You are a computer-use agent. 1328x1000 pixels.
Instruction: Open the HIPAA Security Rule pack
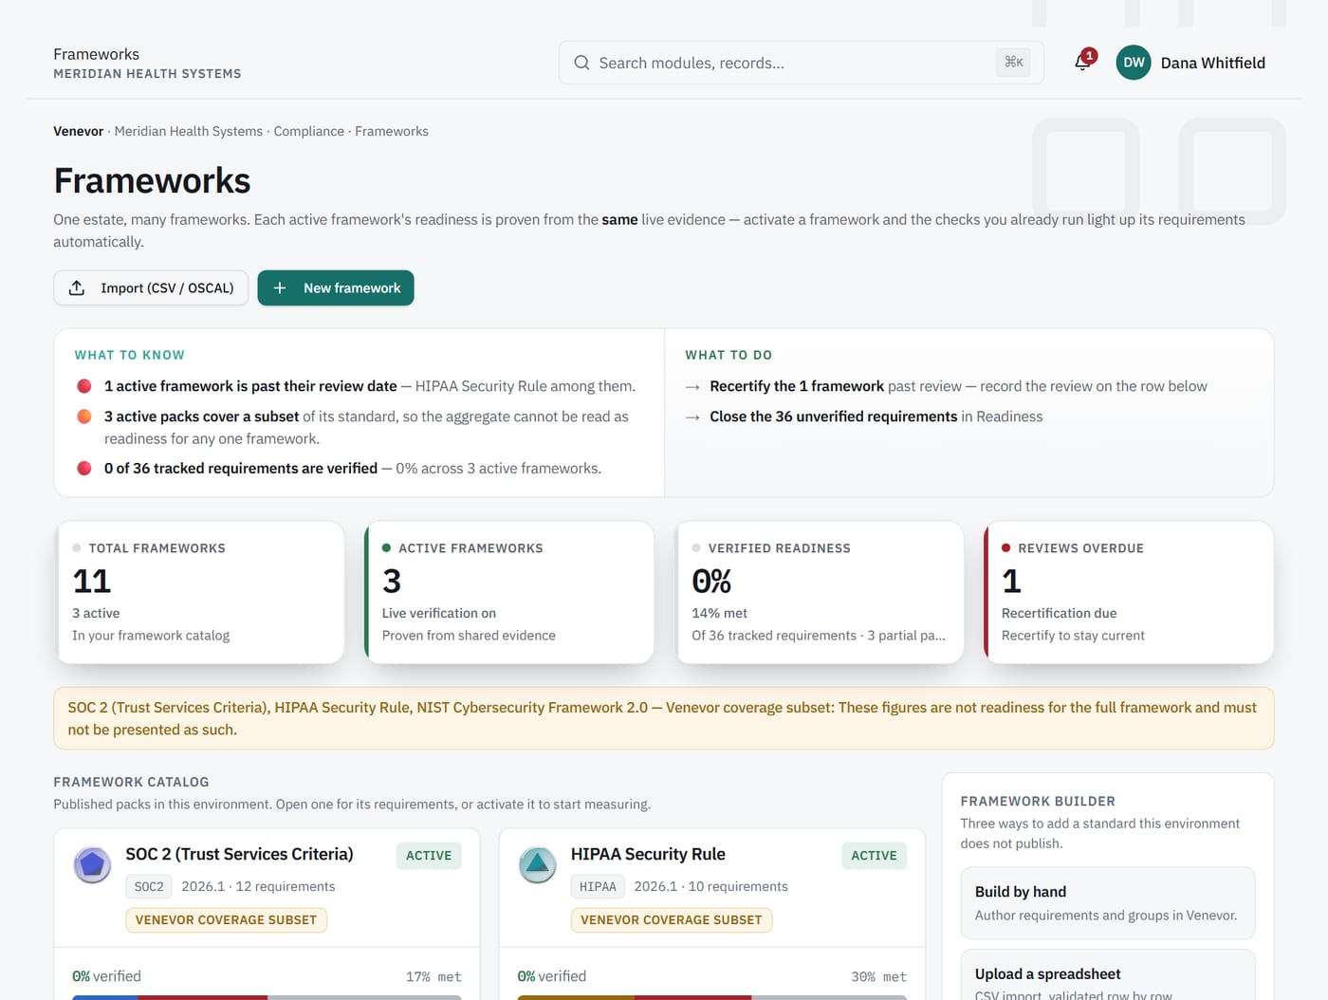648,854
